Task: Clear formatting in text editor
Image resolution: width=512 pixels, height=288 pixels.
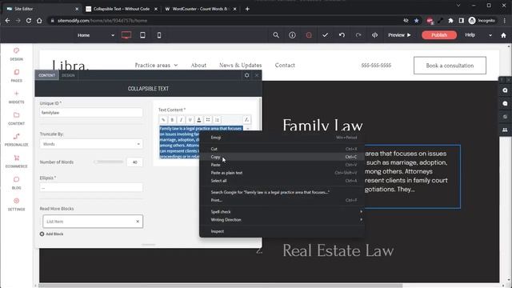Action: pyautogui.click(x=247, y=120)
